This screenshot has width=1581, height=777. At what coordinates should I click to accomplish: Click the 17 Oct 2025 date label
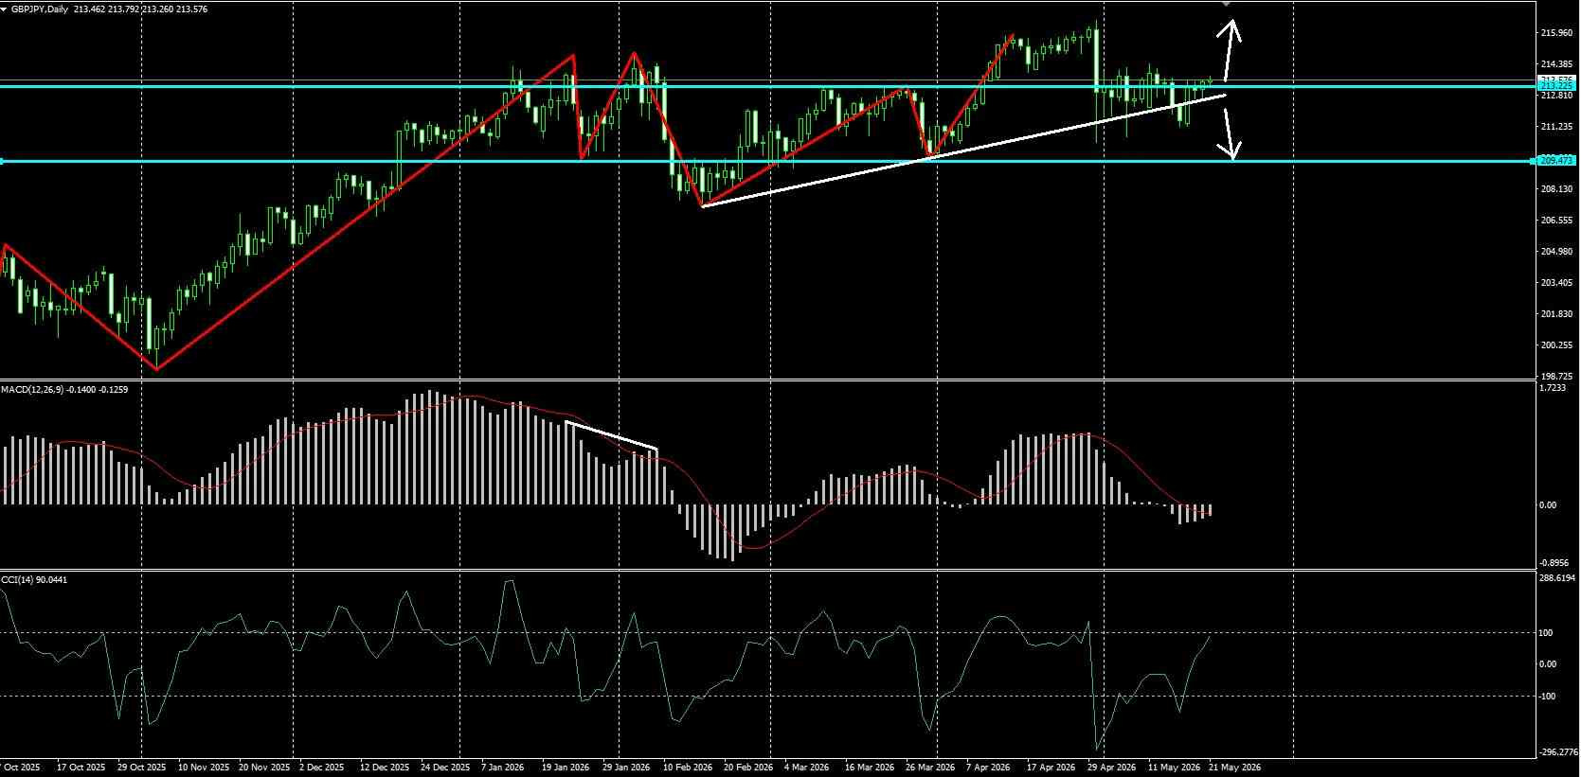click(81, 768)
